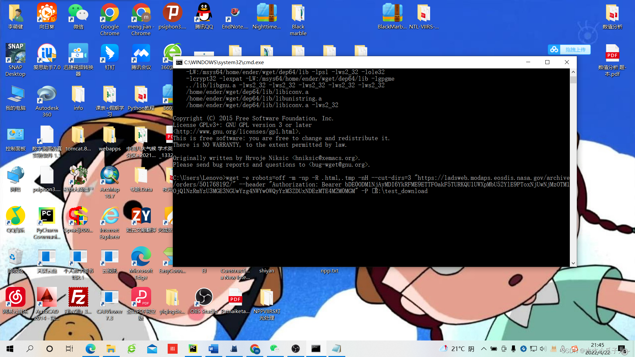The height and width of the screenshot is (357, 635).
Task: Switch to the Word taskbar button
Action: pos(213,349)
